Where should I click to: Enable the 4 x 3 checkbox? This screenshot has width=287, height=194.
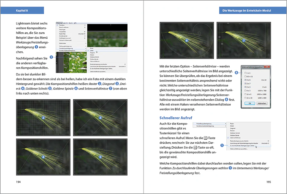(245, 91)
